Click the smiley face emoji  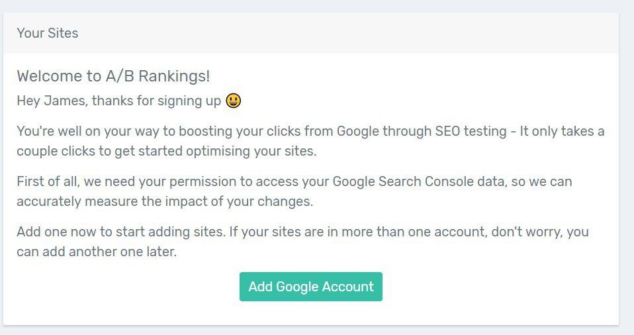click(x=234, y=101)
